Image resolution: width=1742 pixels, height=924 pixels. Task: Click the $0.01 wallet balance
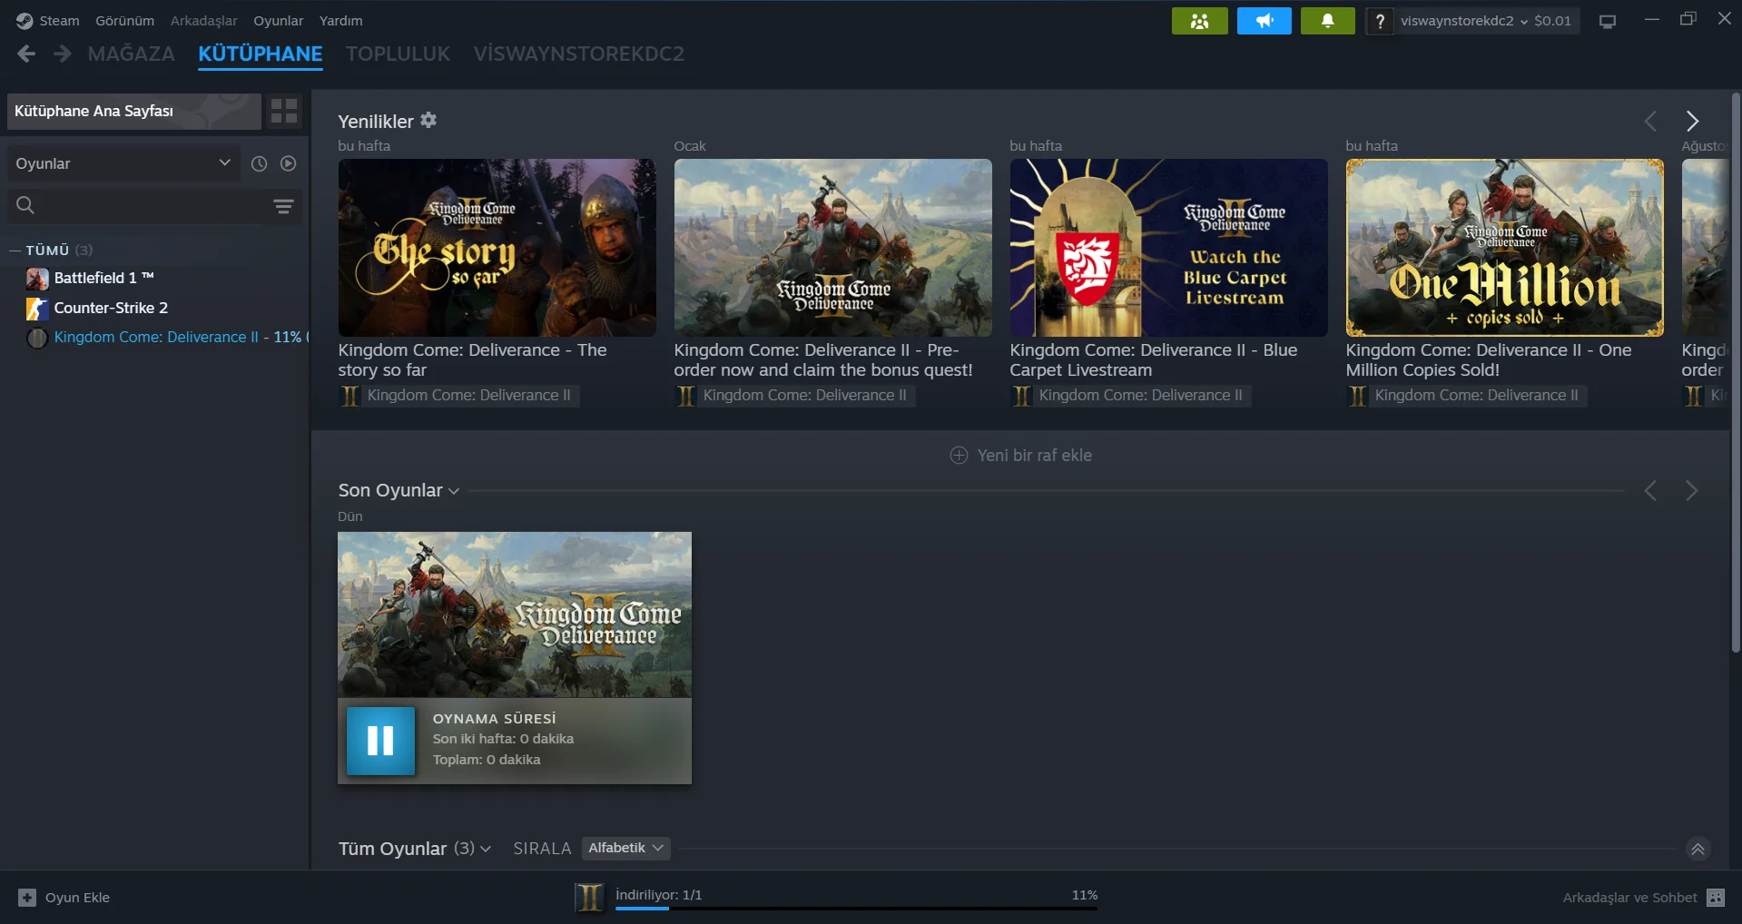tap(1552, 21)
